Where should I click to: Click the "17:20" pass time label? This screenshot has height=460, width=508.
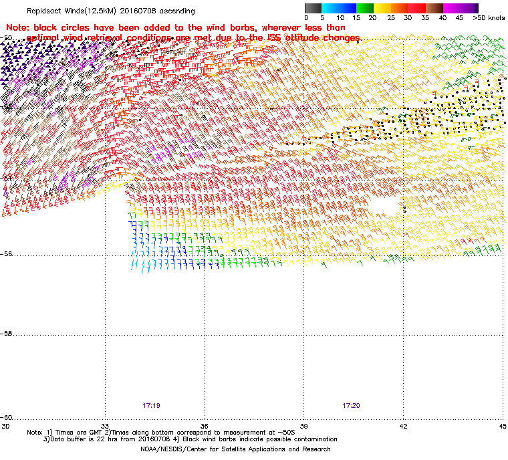pyautogui.click(x=351, y=406)
